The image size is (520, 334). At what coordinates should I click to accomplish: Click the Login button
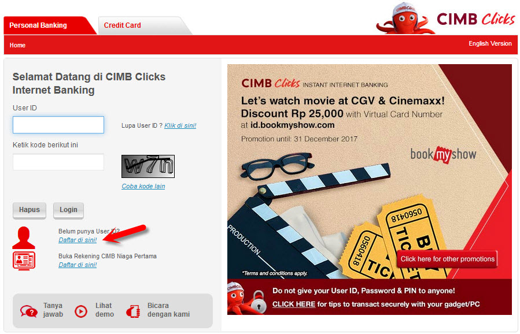pos(68,210)
